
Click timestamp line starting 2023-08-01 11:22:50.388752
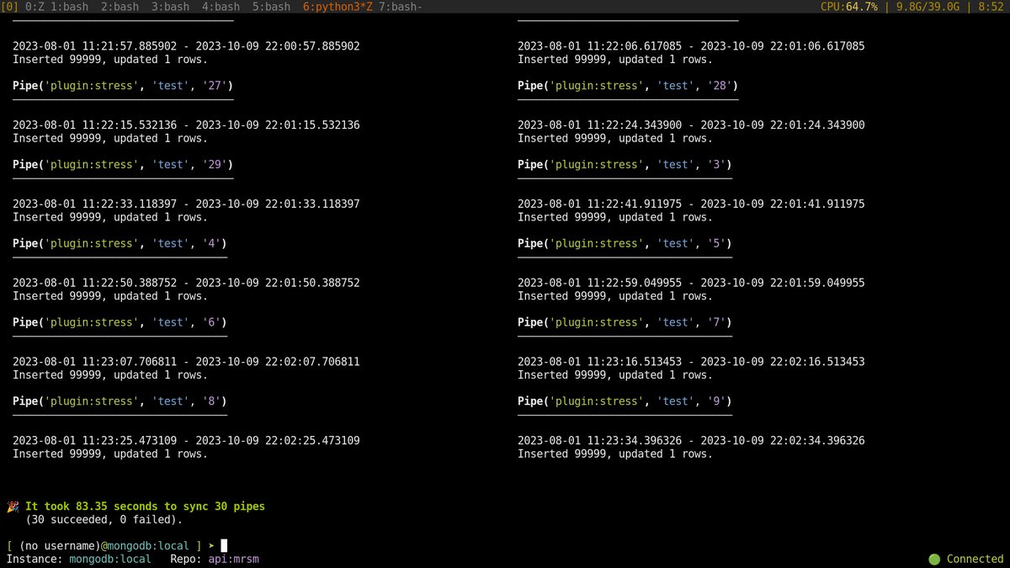186,283
